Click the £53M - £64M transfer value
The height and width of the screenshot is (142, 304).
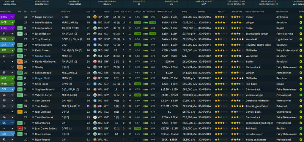(x=169, y=56)
